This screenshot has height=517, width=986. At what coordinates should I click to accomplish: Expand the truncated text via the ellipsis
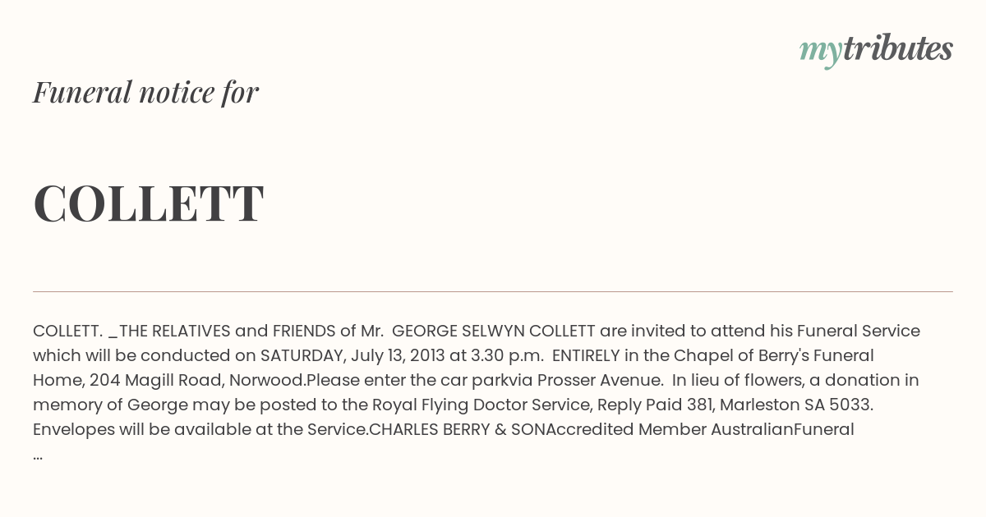tap(38, 455)
